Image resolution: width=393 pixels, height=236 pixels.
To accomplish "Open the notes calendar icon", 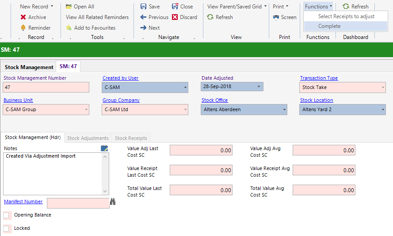I will [x=104, y=148].
